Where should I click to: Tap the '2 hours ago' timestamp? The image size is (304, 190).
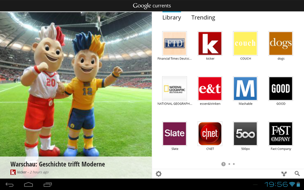[39, 172]
